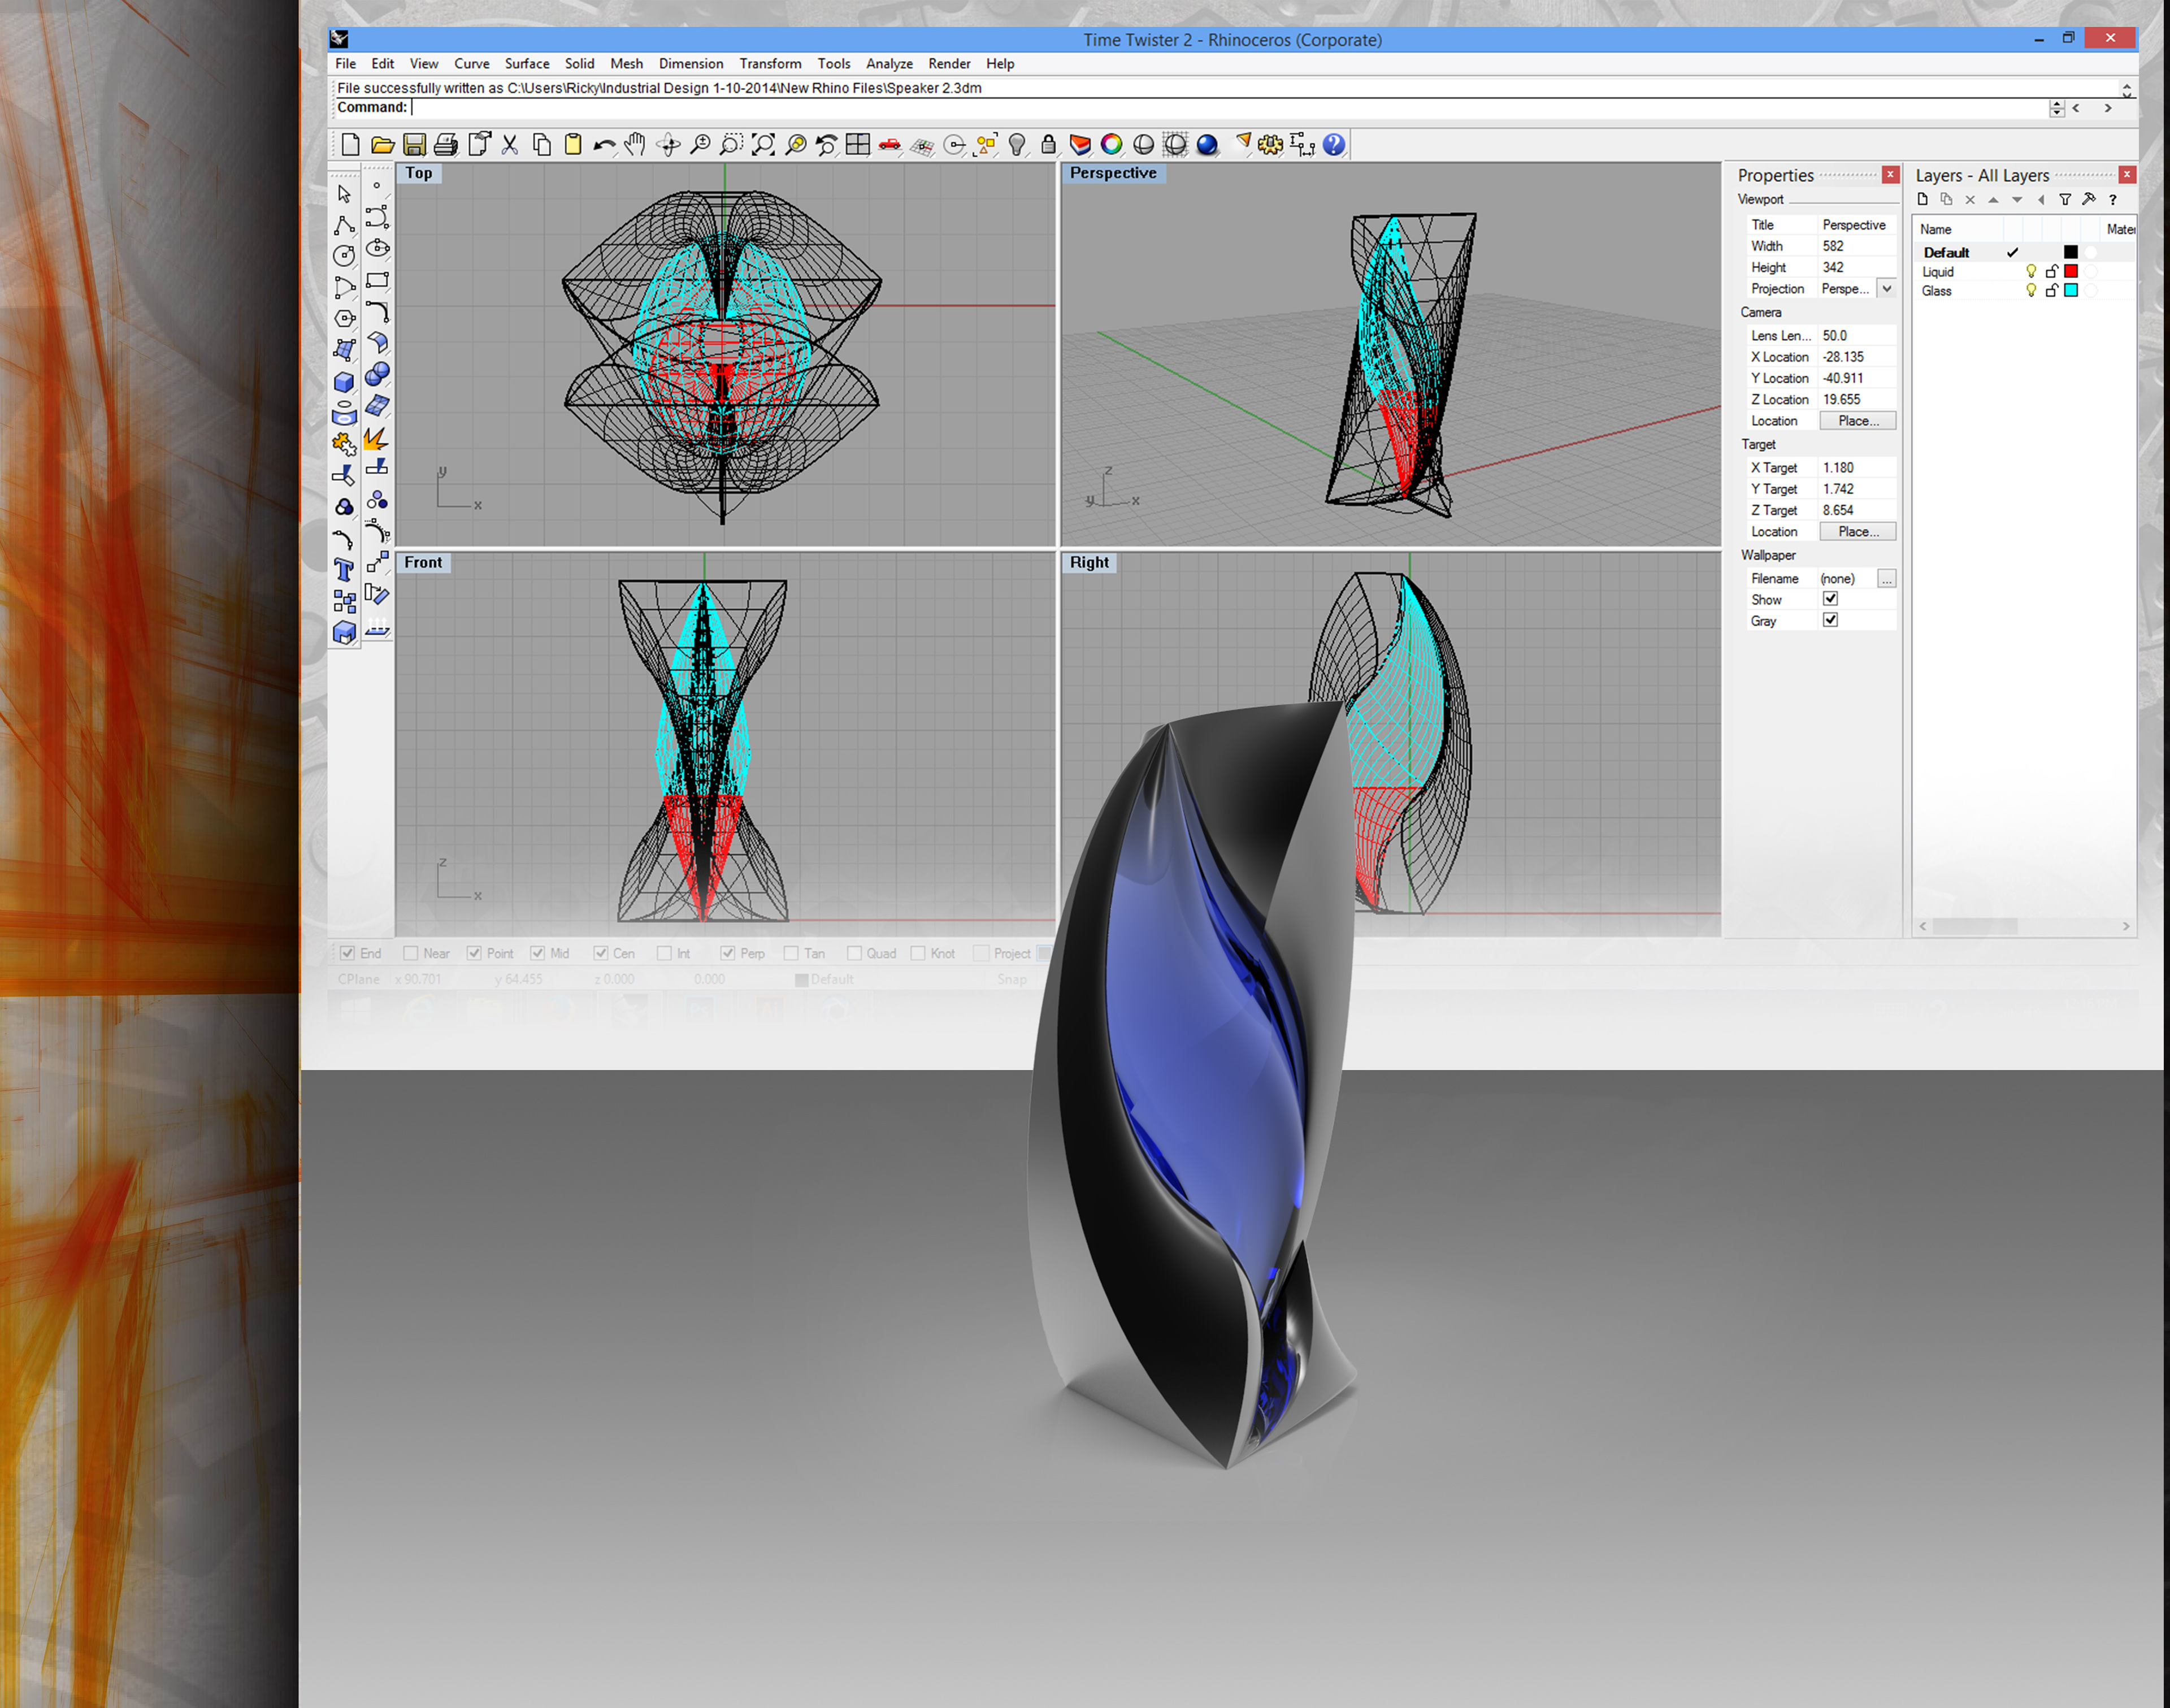2170x1708 pixels.
Task: Select the Text T tool in sidebar
Action: click(344, 570)
